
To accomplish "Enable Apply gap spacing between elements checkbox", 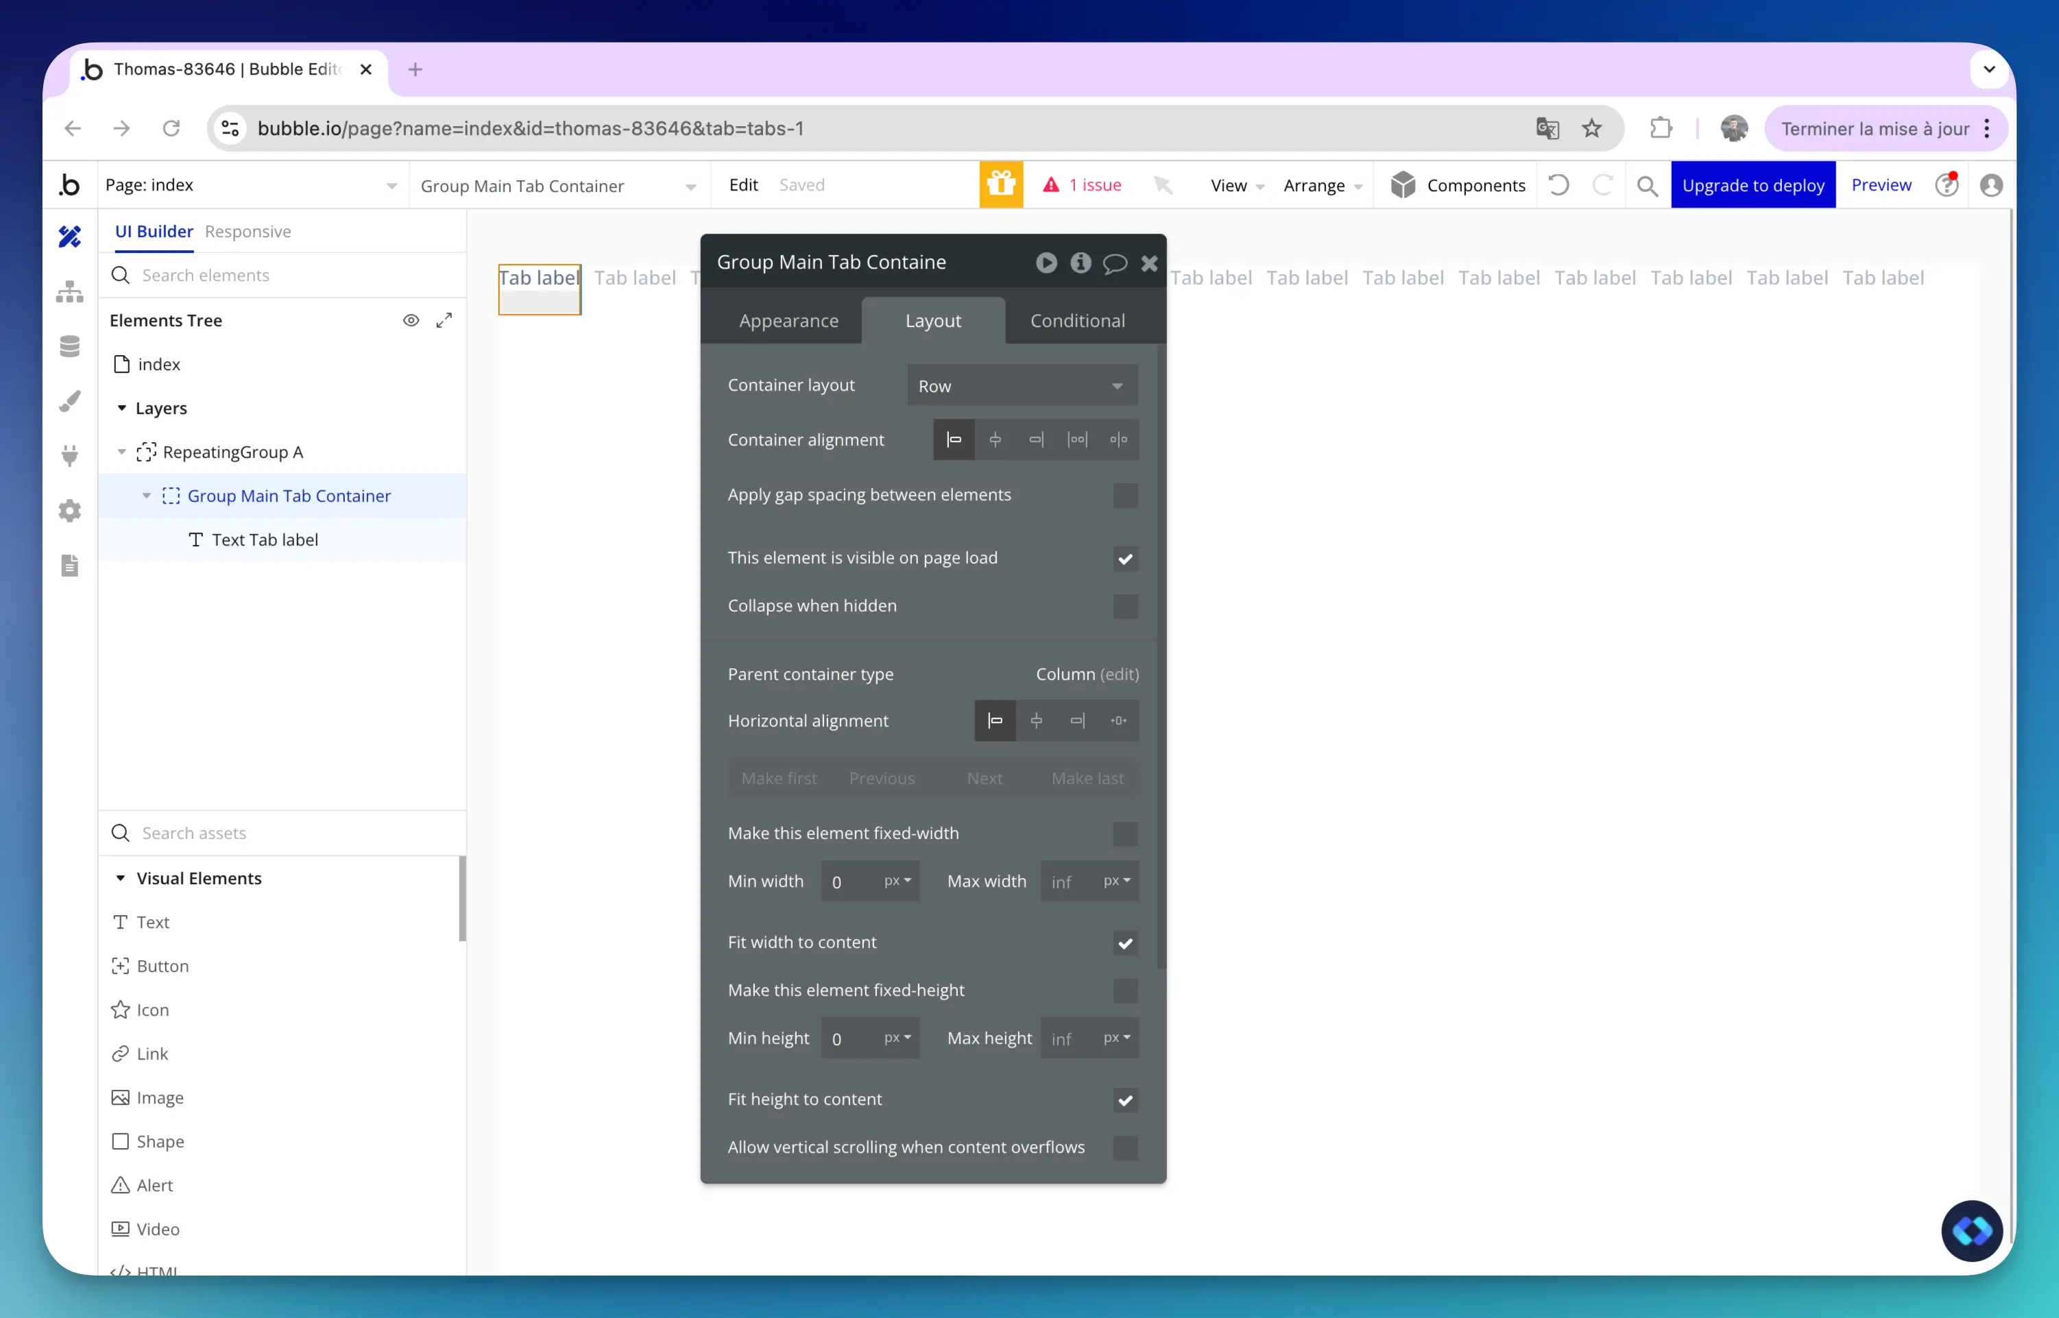I will [x=1125, y=496].
